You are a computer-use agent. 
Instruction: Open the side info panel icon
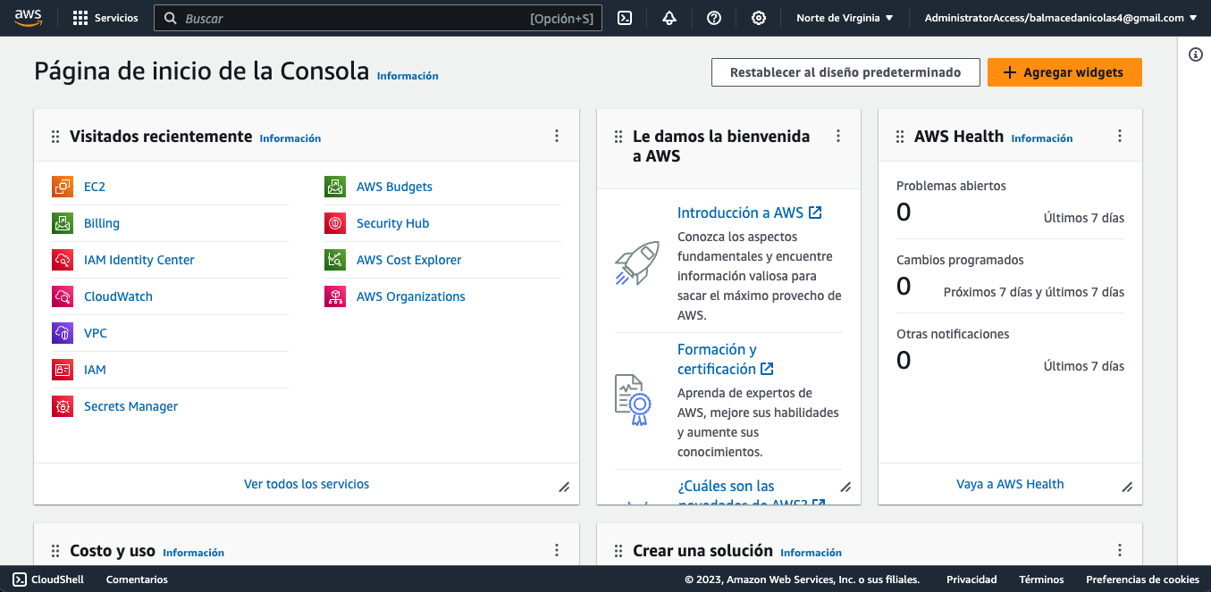click(1195, 54)
